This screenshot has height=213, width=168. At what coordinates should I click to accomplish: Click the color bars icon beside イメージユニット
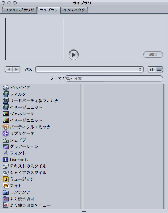[x=6, y=120]
